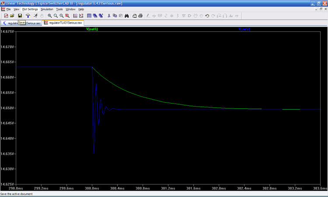The width and height of the screenshot is (328, 197).
Task: Click the Place Inductor icon
Action: 178,16
